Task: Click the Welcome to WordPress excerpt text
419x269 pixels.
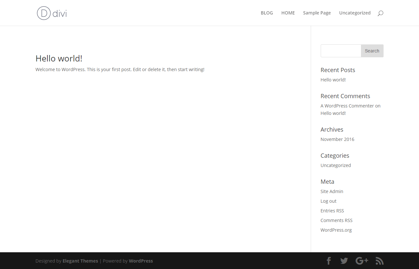Action: [120, 70]
